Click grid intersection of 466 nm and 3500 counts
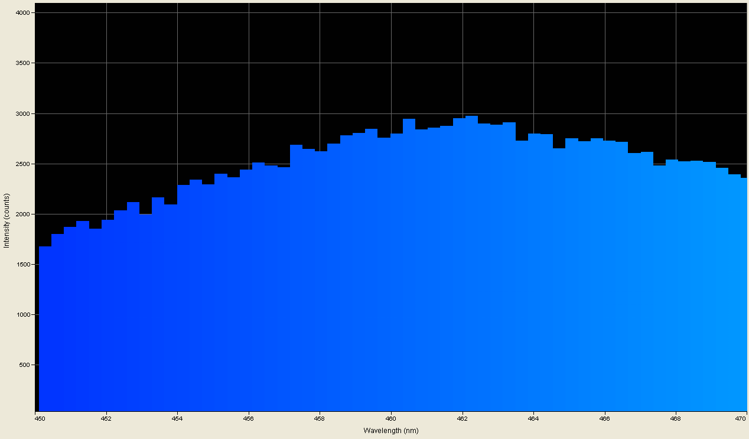 point(604,63)
